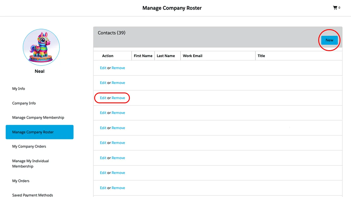This screenshot has width=351, height=197.
Task: Select Manage My Individual Membership
Action: [x=30, y=163]
